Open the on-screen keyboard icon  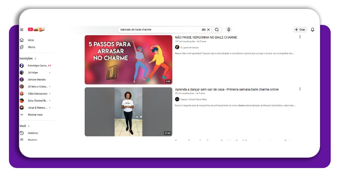[204, 30]
